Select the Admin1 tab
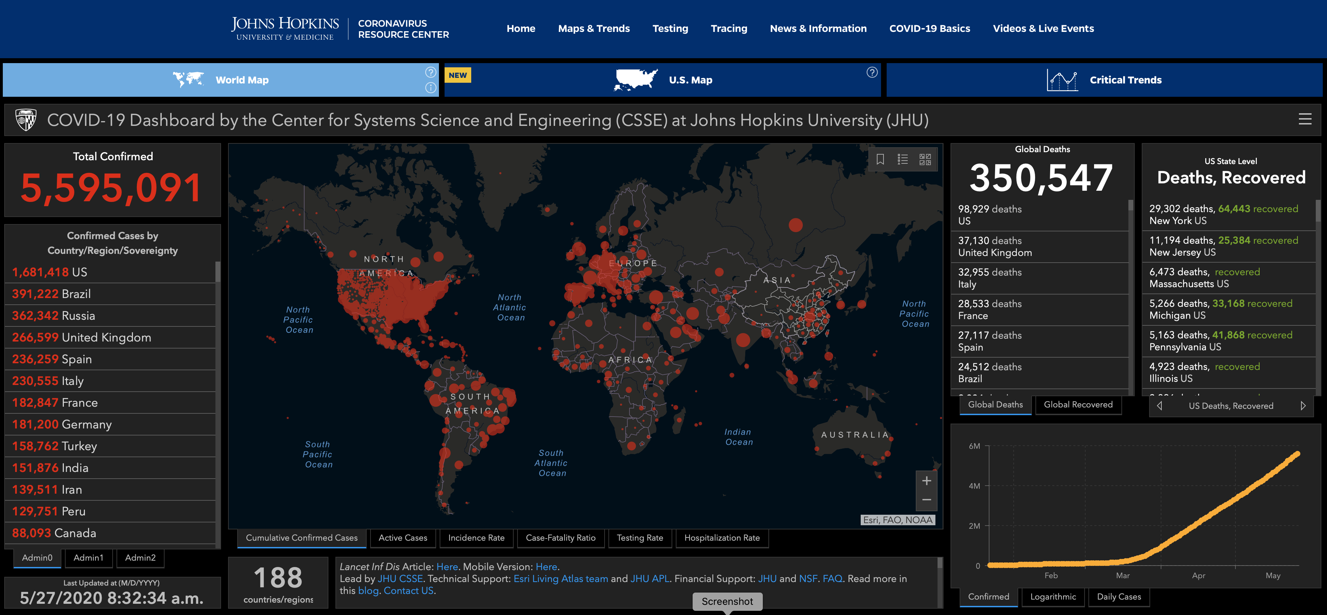 [x=88, y=558]
